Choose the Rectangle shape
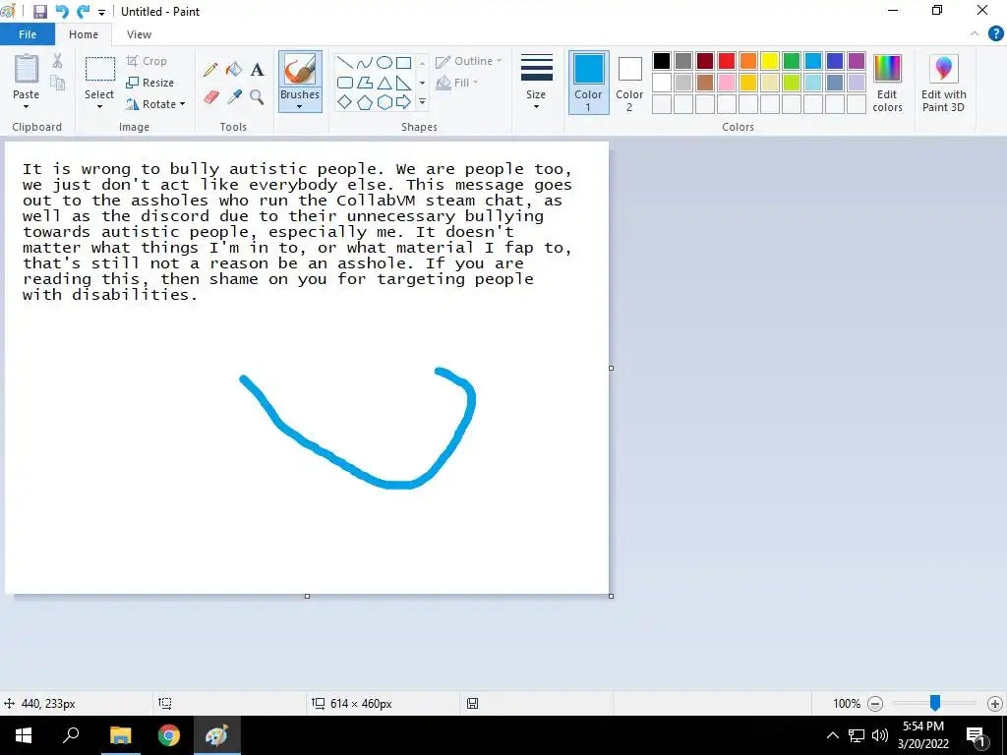This screenshot has height=755, width=1007. click(403, 62)
